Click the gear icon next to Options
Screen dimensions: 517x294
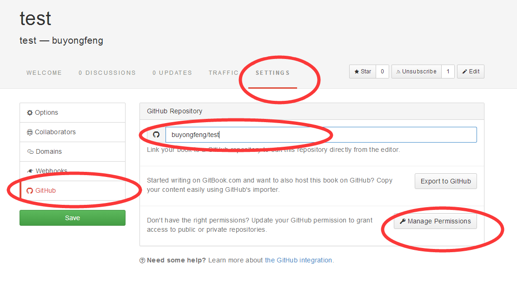tap(30, 112)
